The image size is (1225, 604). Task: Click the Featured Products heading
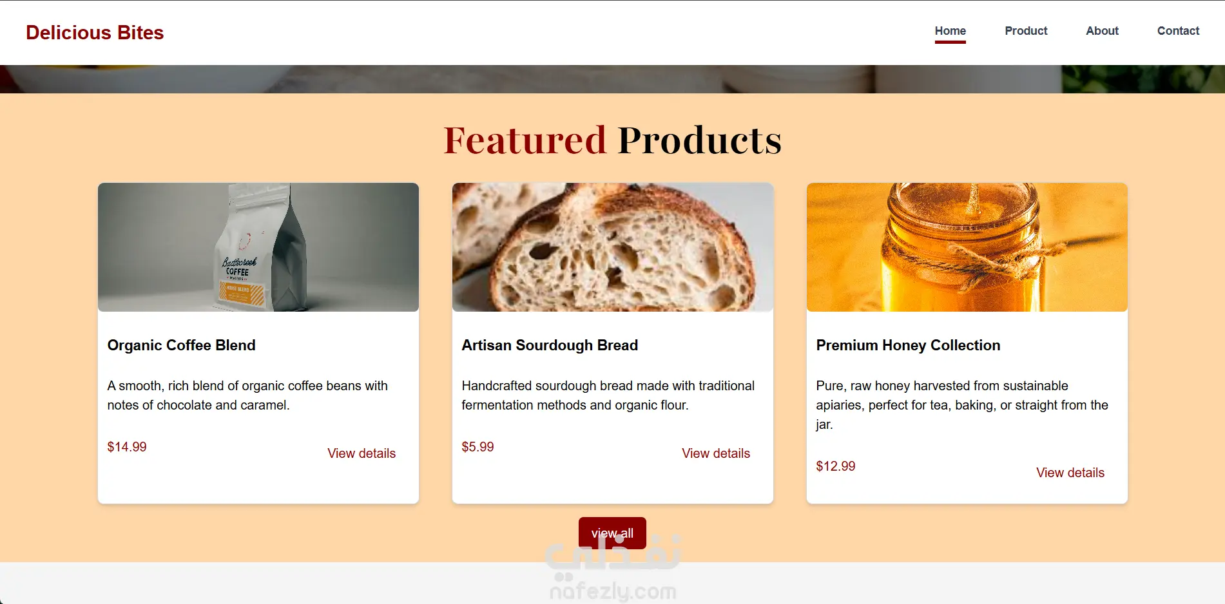(612, 140)
